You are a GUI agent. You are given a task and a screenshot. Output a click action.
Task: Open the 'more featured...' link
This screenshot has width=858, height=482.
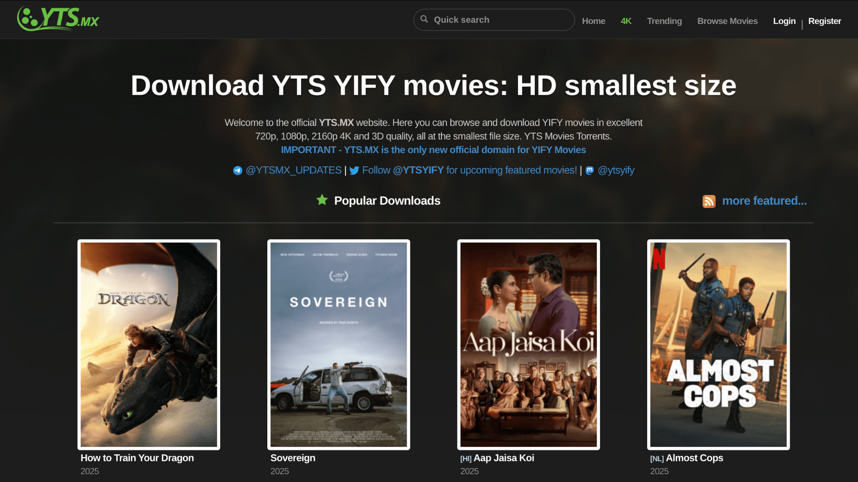coord(764,201)
